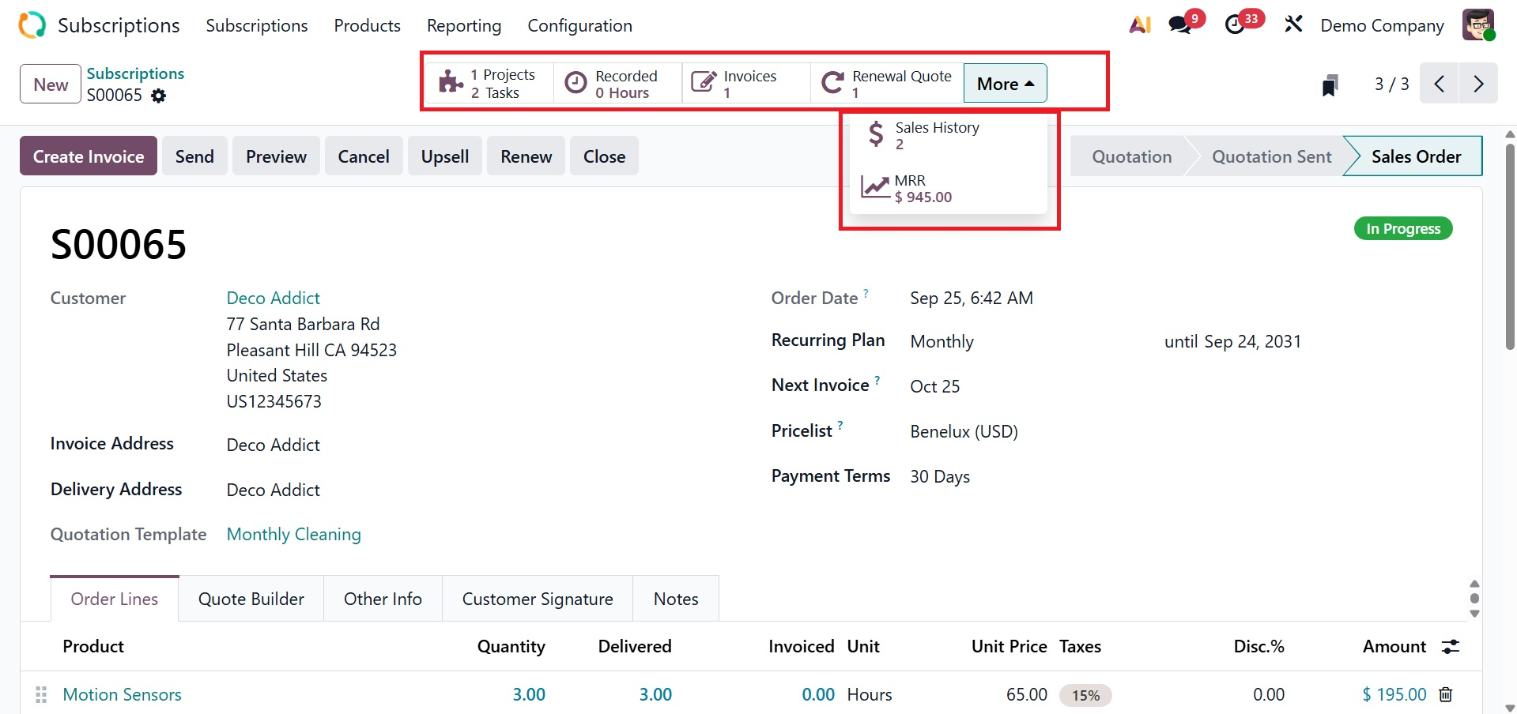The height and width of the screenshot is (714, 1517).
Task: Click the debug tools wrench icon
Action: 1293,25
